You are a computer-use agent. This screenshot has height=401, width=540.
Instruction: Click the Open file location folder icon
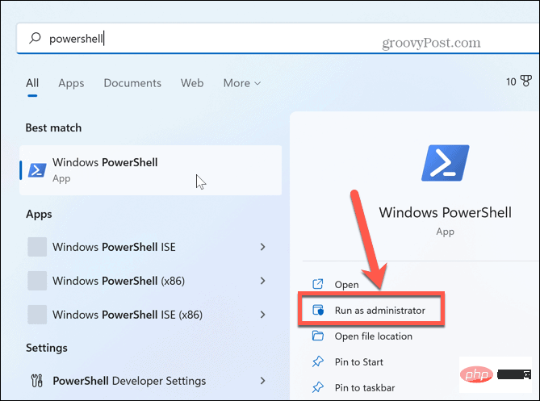[317, 336]
